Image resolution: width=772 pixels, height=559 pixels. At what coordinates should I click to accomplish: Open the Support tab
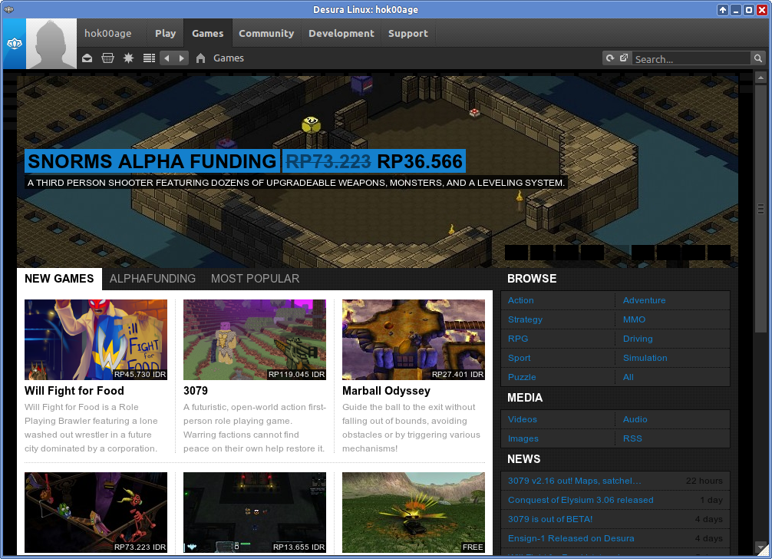(408, 34)
